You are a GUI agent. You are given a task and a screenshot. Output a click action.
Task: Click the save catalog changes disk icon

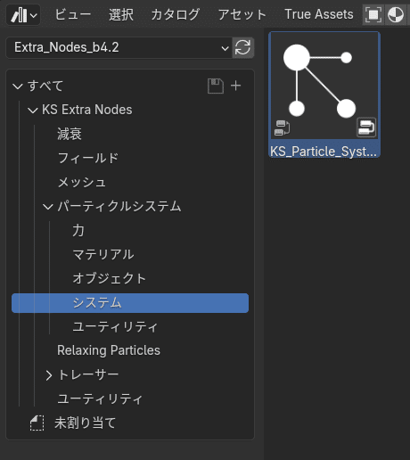pos(216,86)
